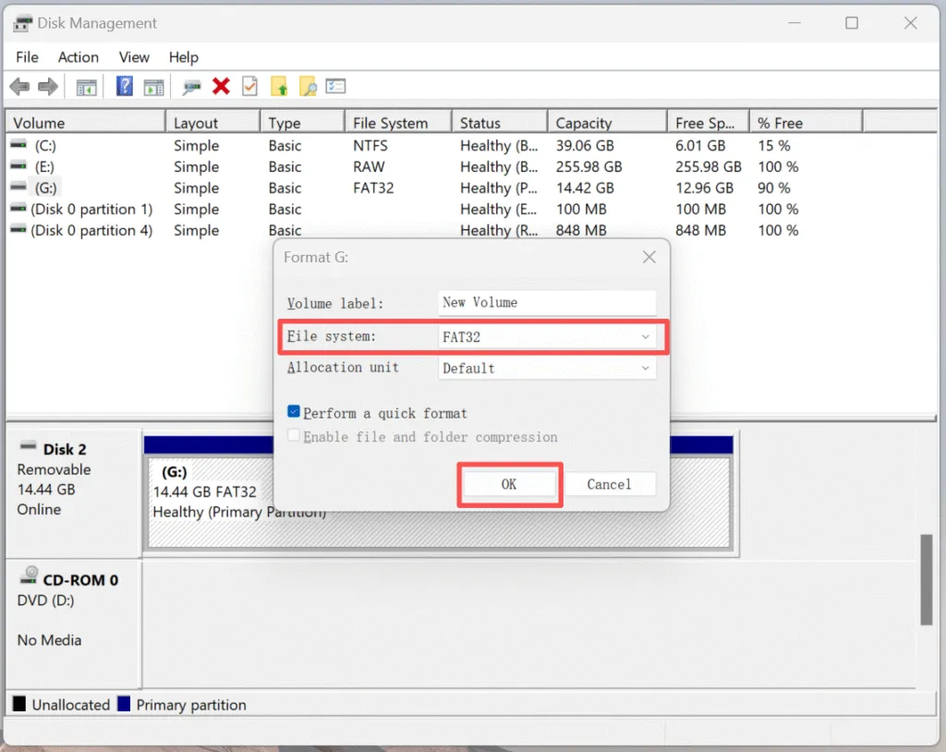Open Help using the blue question mark icon

[125, 86]
